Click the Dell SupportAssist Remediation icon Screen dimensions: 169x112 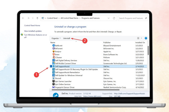click(x=54, y=72)
